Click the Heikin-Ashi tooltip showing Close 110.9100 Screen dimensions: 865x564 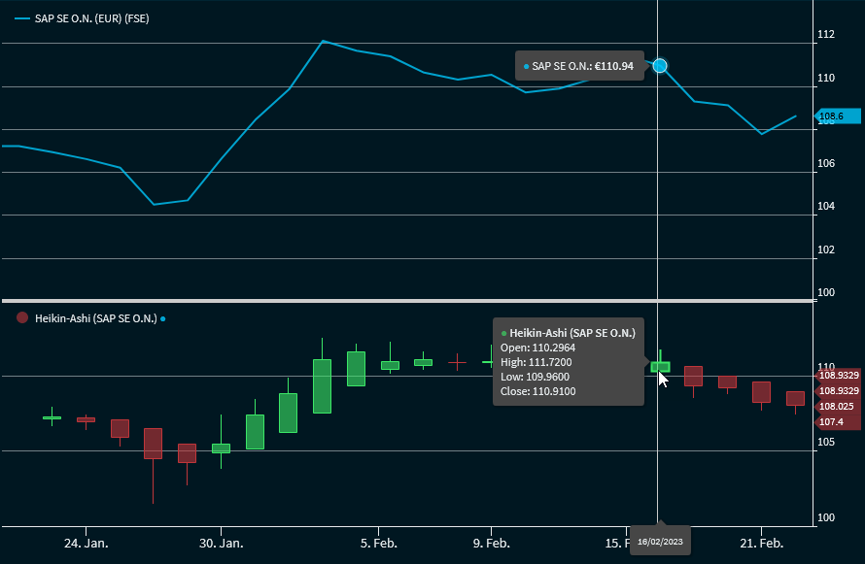(x=568, y=361)
